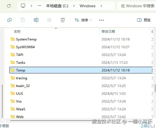Click the SysWOW64 folder icon
Image resolution: width=156 pixels, height=128 pixels.
click(13, 47)
